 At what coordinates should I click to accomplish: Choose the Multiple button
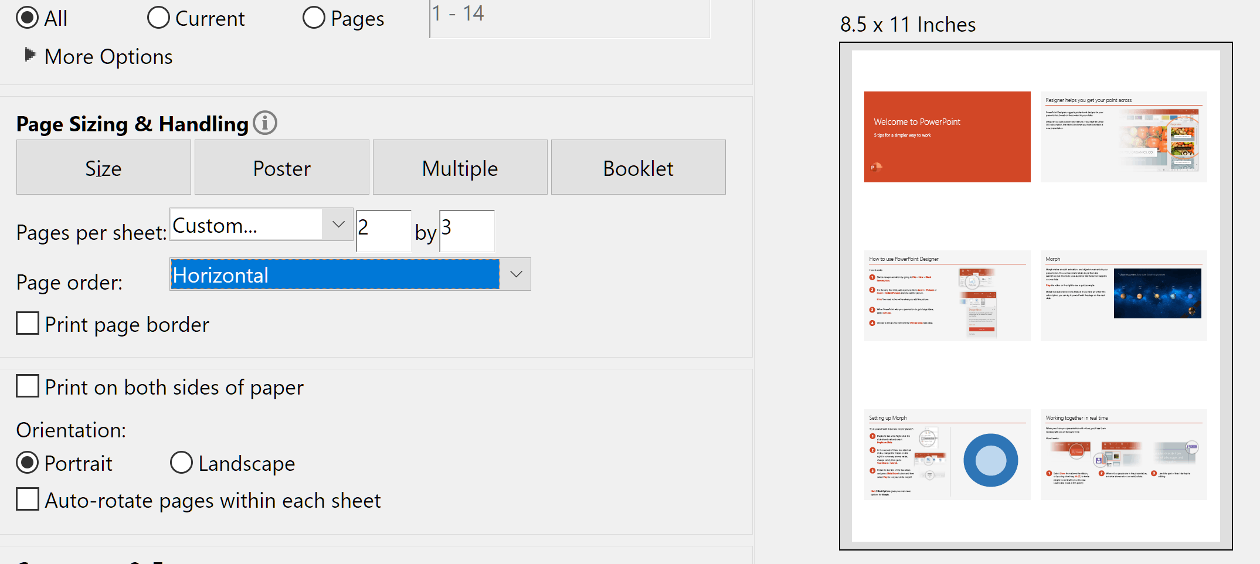[460, 167]
